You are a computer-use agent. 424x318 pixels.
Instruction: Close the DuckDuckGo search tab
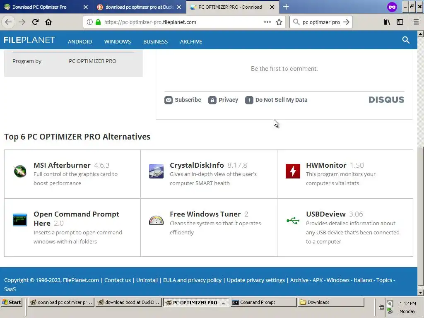point(179,7)
